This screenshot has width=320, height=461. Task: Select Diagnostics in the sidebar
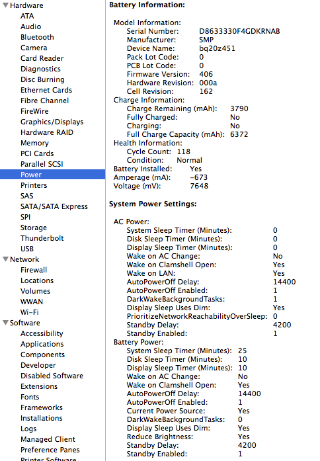tap(40, 69)
